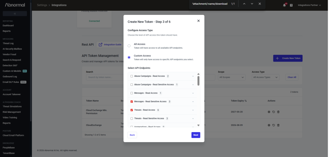The height and width of the screenshot is (157, 331).
Task: Expand Abuse Campaigns - Read Access row
Action: click(193, 76)
